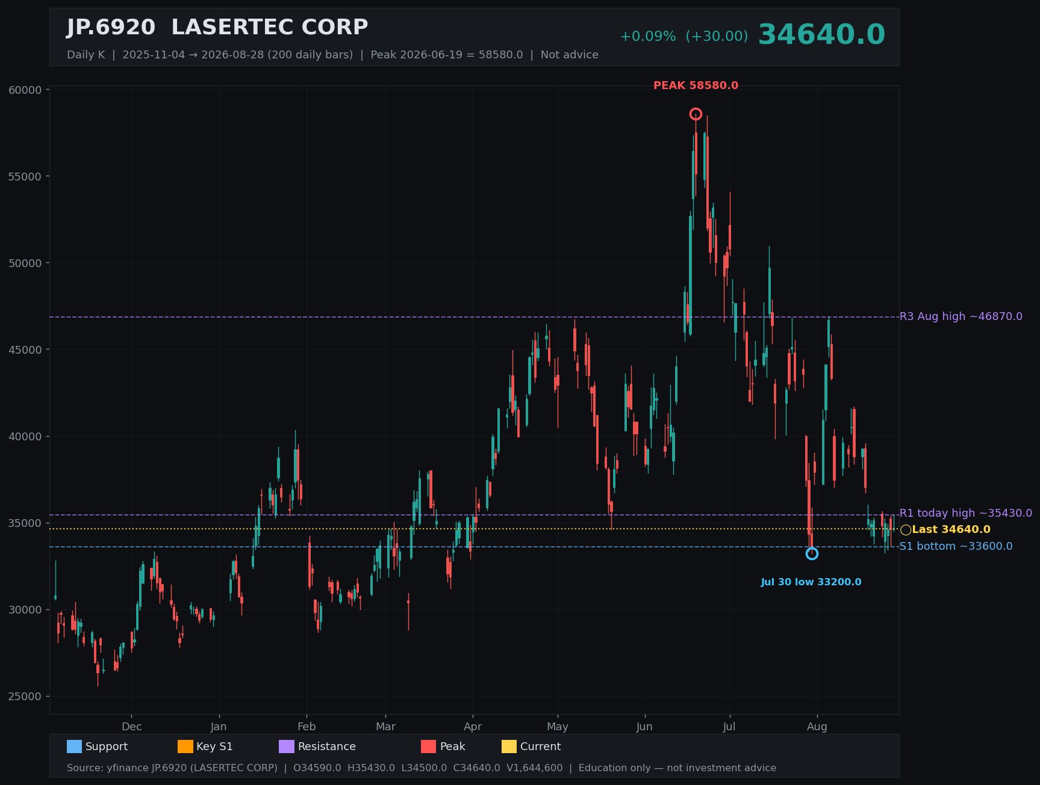Select the "S1 bottom ~33600.0" label
1040x785 pixels.
(956, 546)
